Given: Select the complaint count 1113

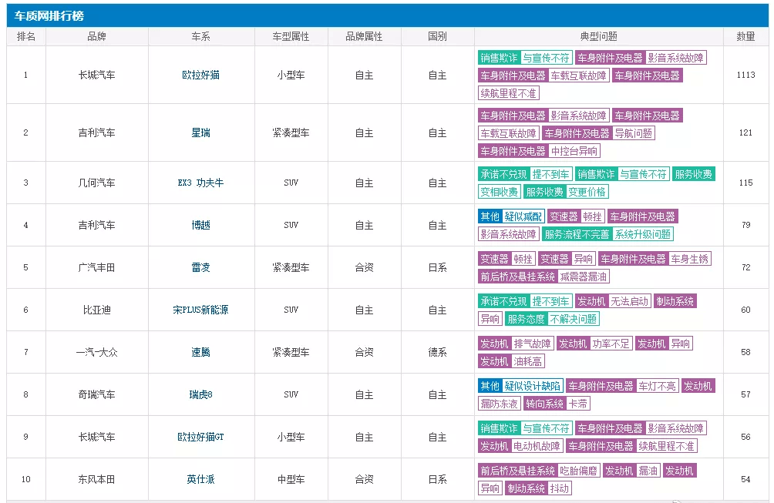Looking at the screenshot, I should [746, 75].
